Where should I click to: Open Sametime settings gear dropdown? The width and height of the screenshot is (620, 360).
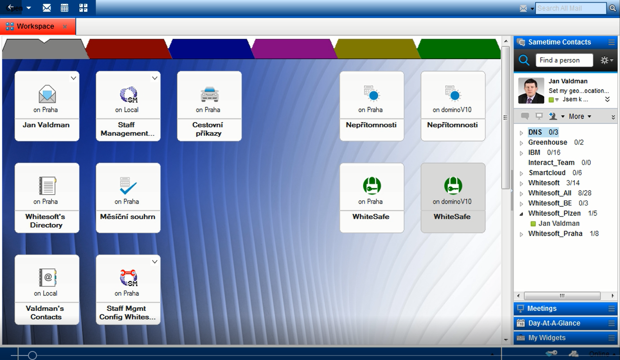click(x=606, y=60)
